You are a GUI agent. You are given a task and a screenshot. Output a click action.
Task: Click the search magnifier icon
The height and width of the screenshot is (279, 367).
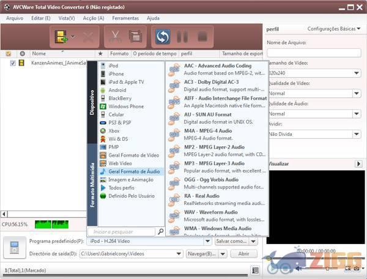[160, 232]
